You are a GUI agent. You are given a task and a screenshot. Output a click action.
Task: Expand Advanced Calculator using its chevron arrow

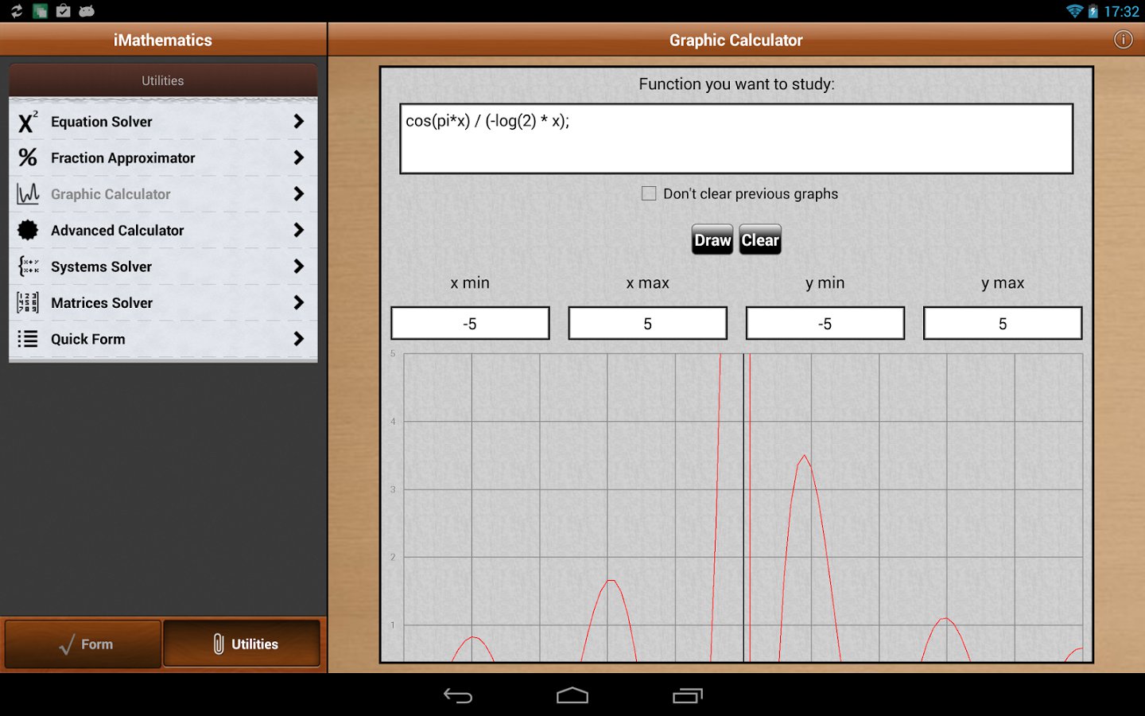(x=298, y=231)
